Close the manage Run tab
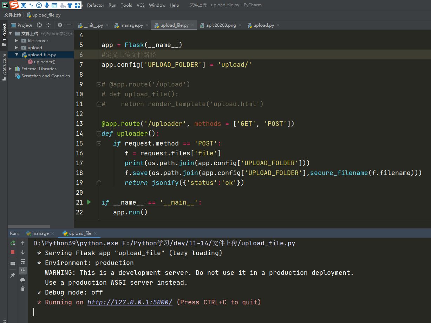This screenshot has width=431, height=323. (53, 233)
